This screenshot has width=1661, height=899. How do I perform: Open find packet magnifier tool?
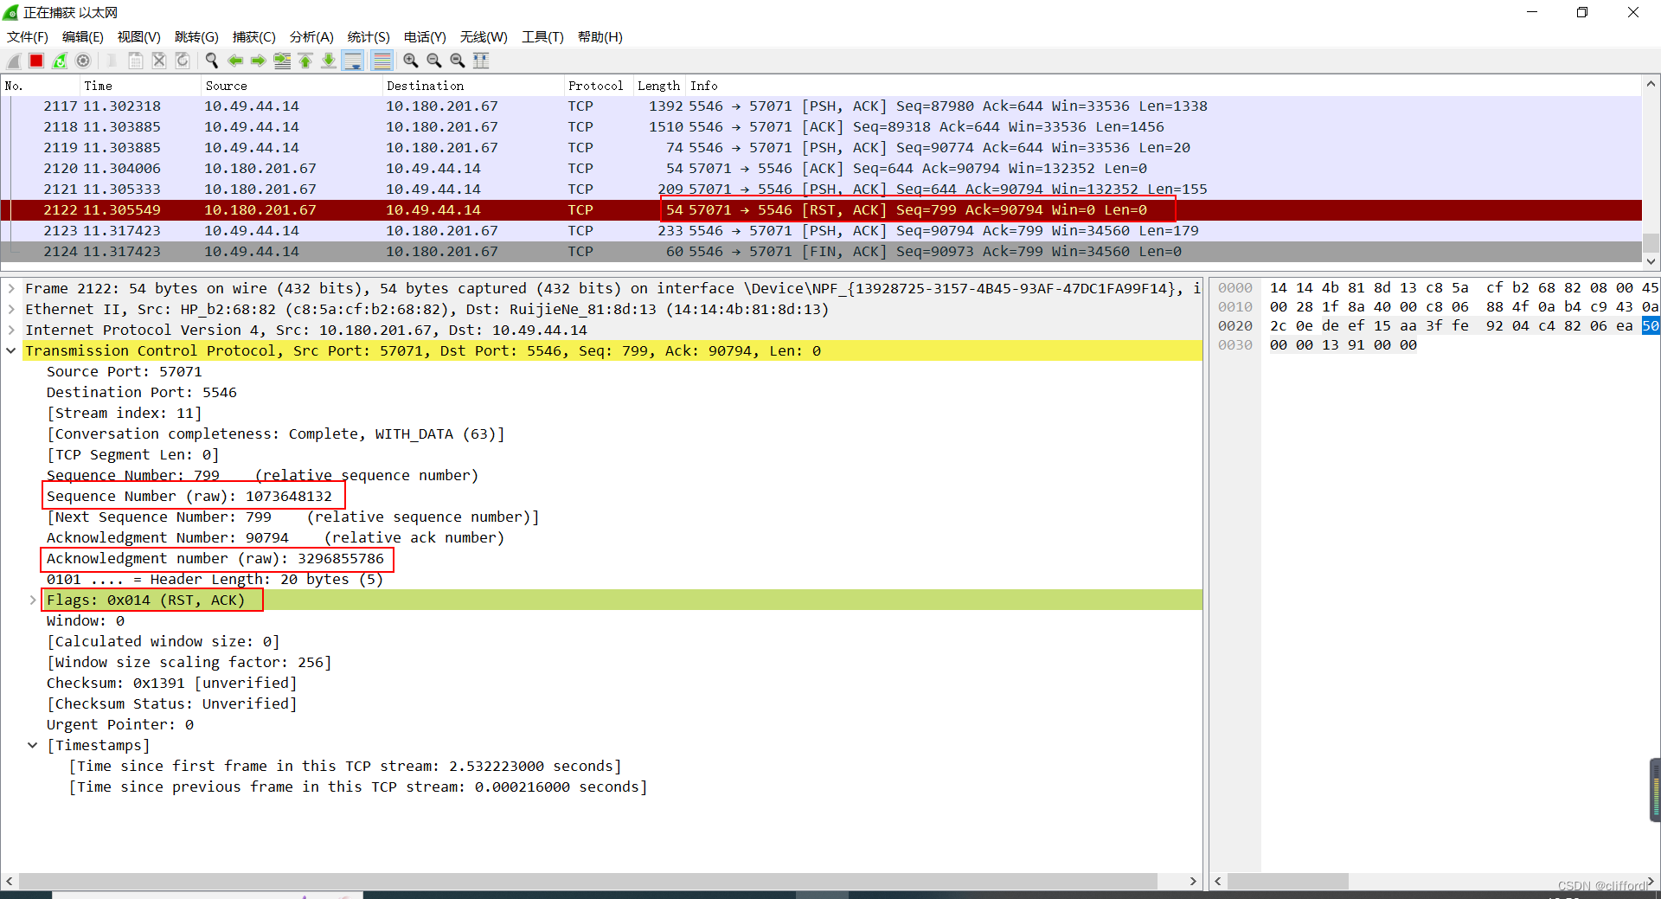coord(212,61)
